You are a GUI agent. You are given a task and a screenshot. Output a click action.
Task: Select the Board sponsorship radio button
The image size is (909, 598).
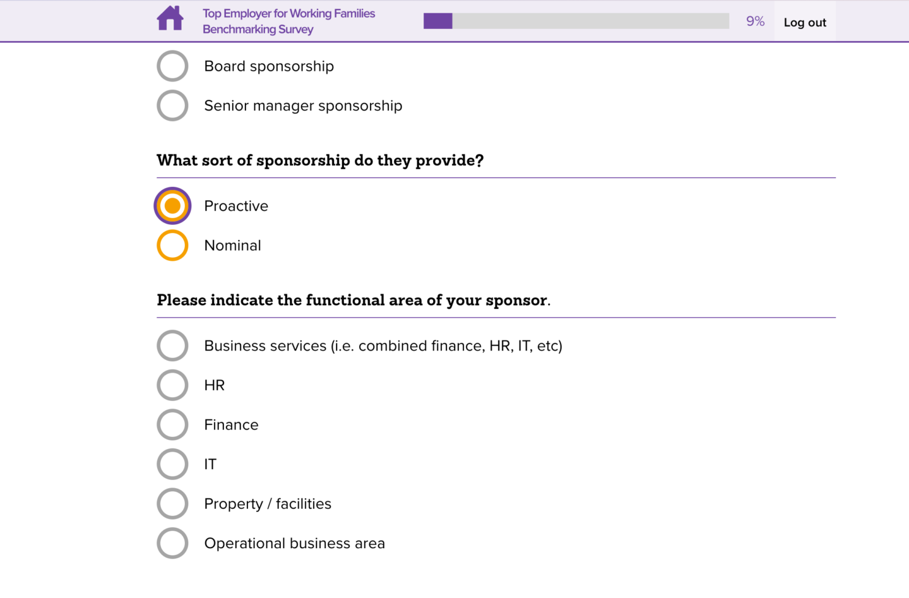172,66
